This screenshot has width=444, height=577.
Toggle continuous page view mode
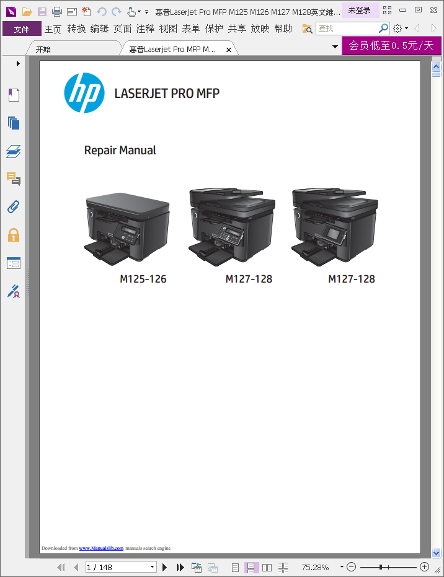(251, 568)
